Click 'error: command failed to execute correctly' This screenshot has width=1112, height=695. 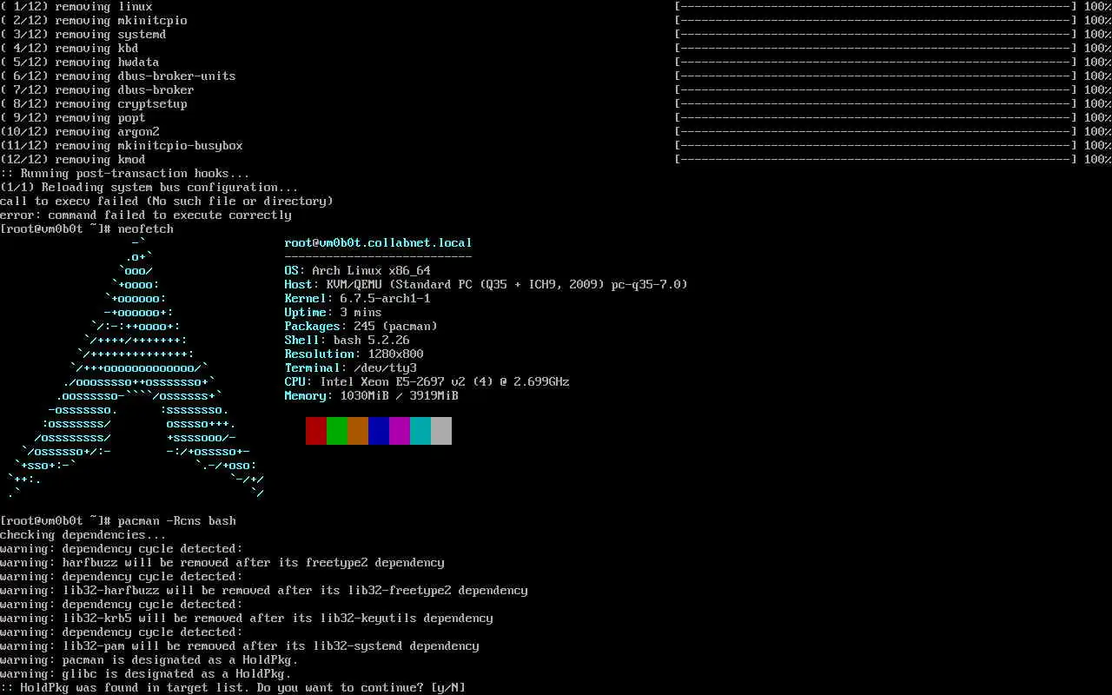point(146,215)
